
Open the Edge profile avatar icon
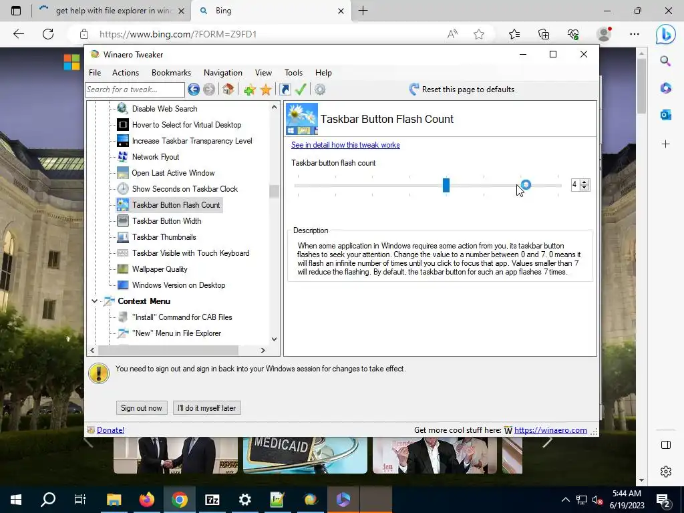click(x=604, y=34)
